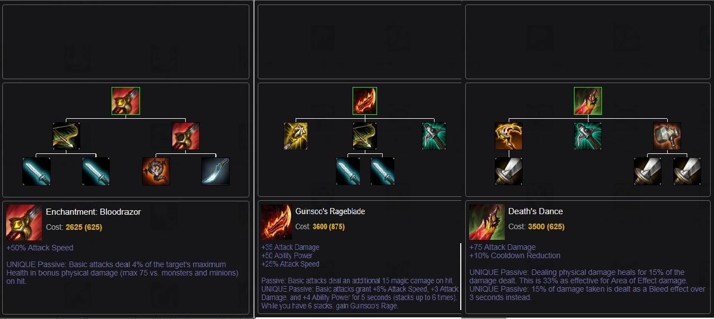Choose the Pickaxe in Guinsoo's Rageblade tree
The image size is (714, 319).
tap(434, 136)
